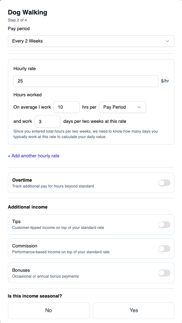
Task: Open the Pay period dropdown
Action: [91, 41]
